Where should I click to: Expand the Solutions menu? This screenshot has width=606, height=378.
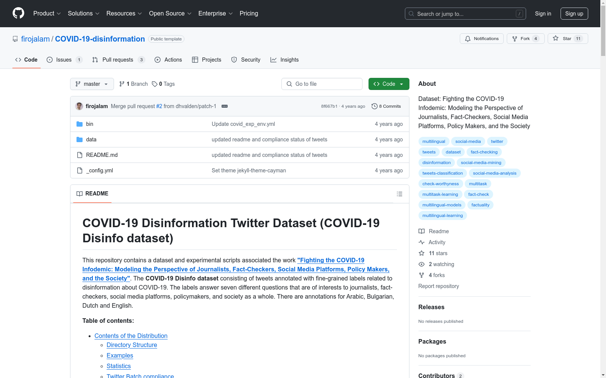[84, 13]
